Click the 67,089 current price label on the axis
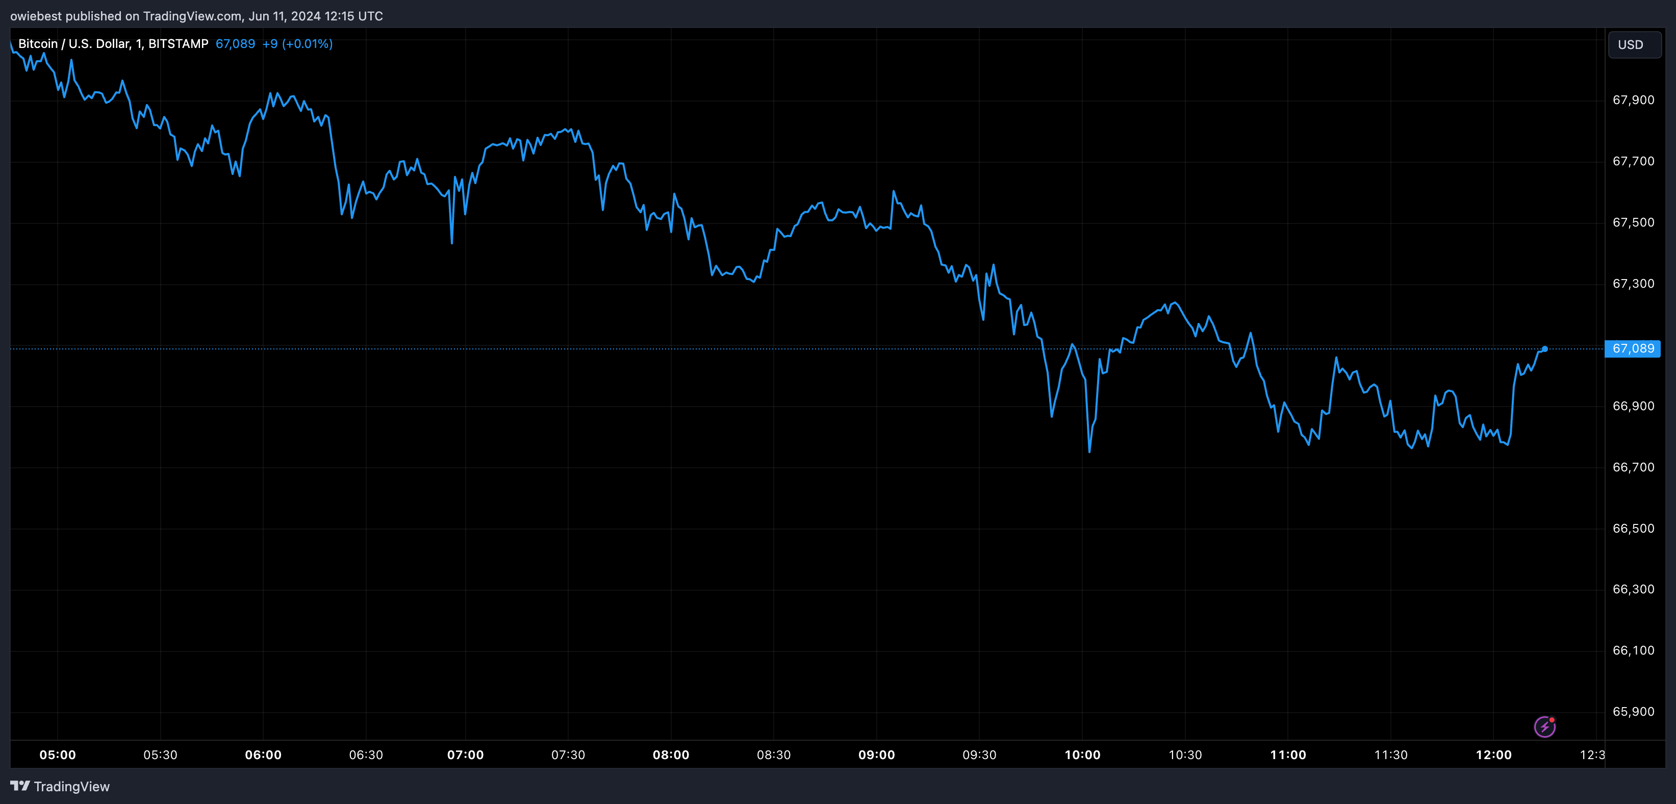Image resolution: width=1676 pixels, height=804 pixels. [1633, 348]
